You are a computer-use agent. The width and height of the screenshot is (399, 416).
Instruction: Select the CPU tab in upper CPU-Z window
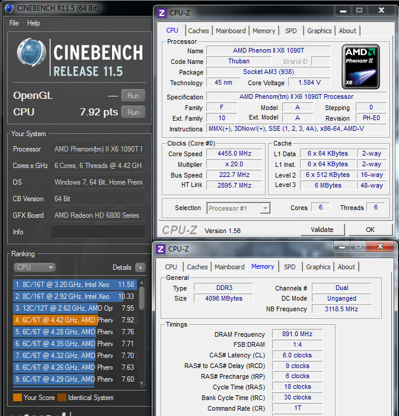click(x=173, y=30)
